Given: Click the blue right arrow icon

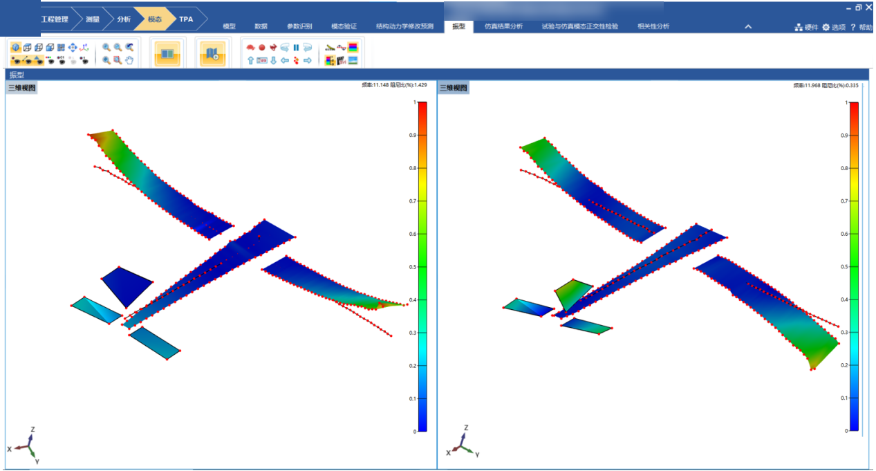Looking at the screenshot, I should tap(307, 60).
